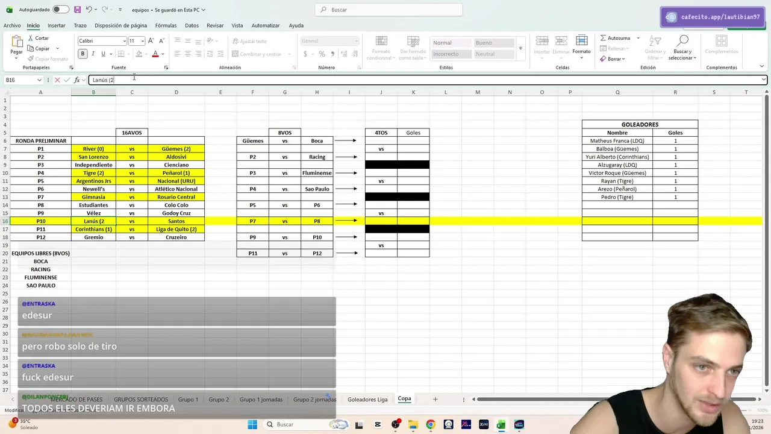Viewport: 771px width, 434px height.
Task: Click the Italic formatting icon
Action: (93, 54)
